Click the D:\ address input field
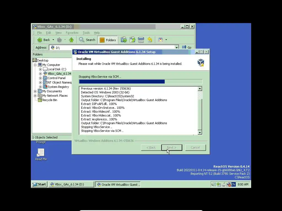282x211 pixels. click(x=114, y=48)
